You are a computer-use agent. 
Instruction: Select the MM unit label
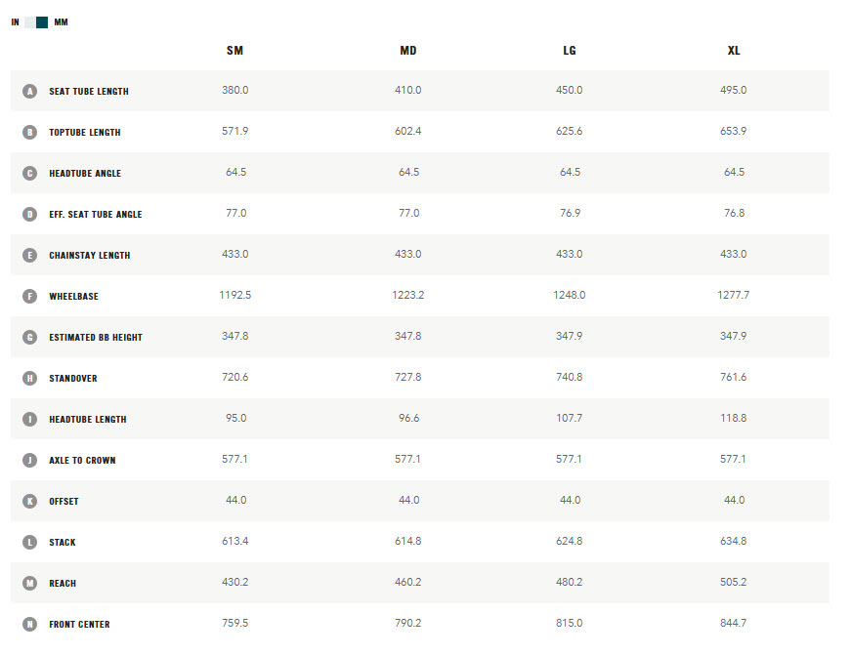click(x=61, y=22)
